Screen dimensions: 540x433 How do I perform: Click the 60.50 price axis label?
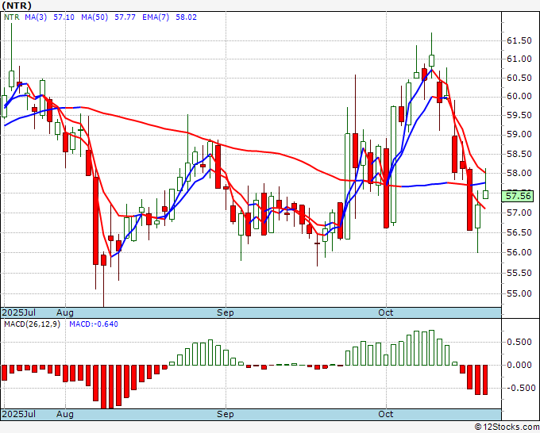pos(519,78)
